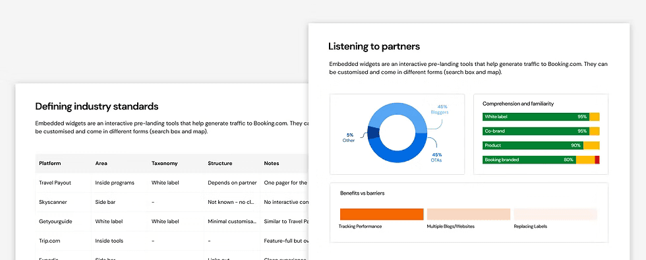The width and height of the screenshot is (646, 260).
Task: Click the "Skyscanner" platform cell
Action: 53,202
